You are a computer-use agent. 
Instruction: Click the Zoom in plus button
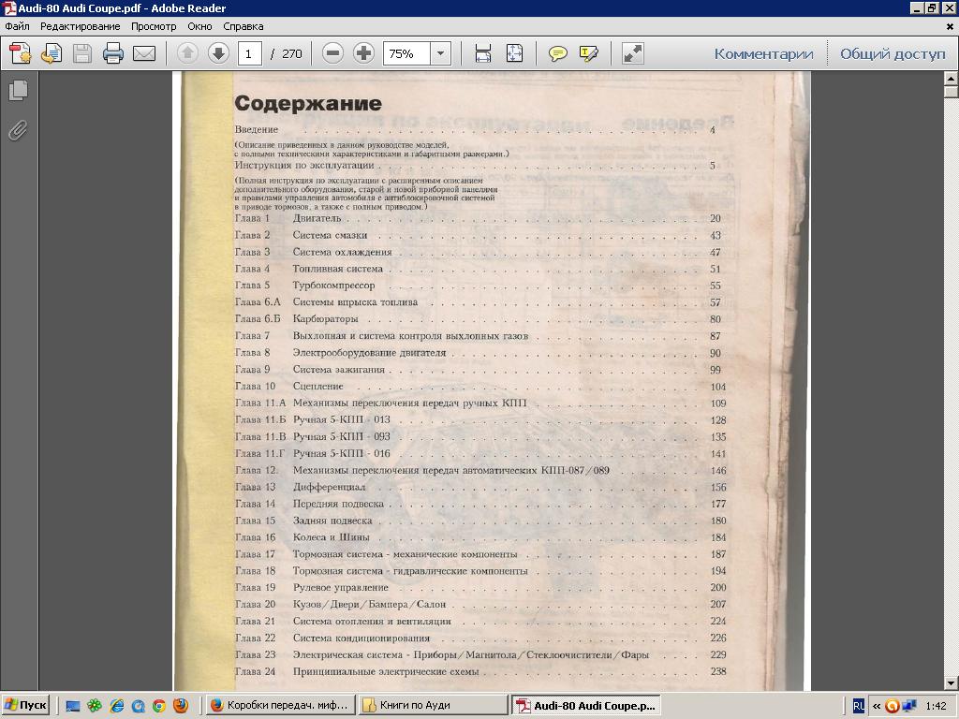[x=363, y=53]
